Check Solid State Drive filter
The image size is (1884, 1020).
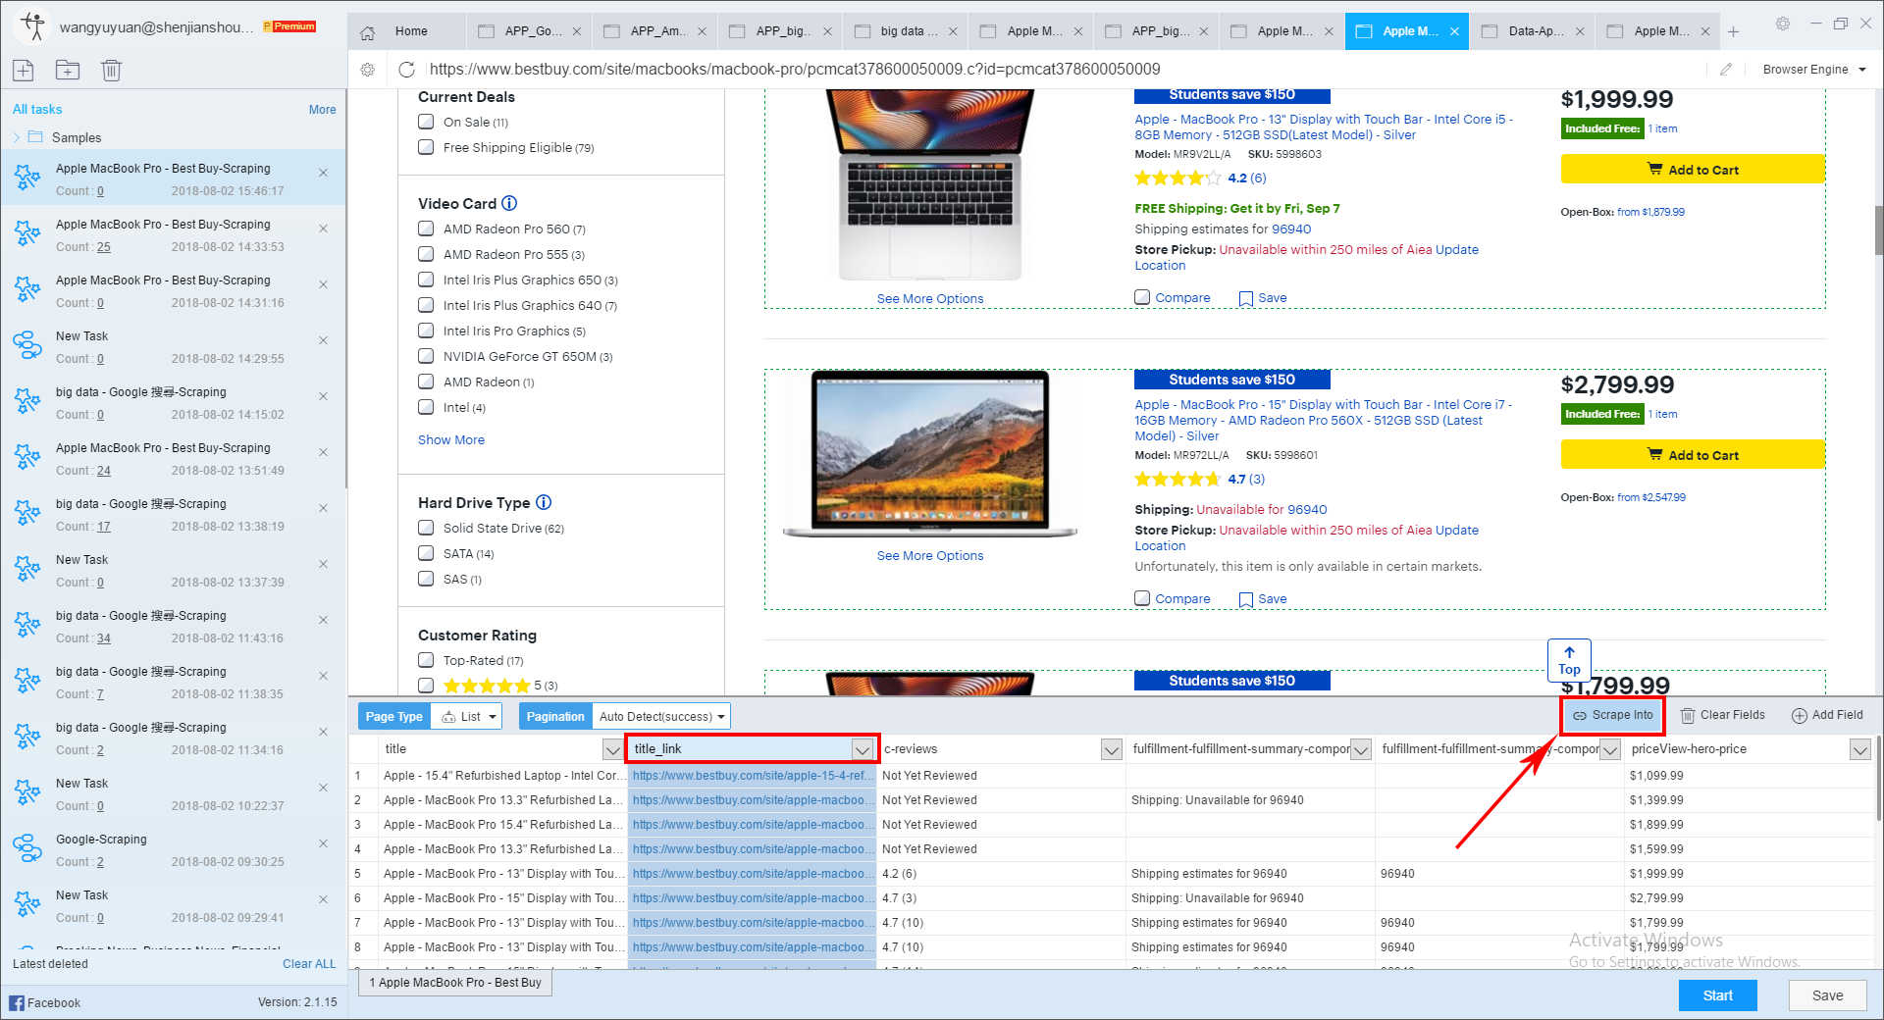click(x=426, y=528)
